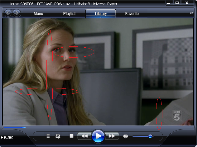Open the Menu tab
This screenshot has width=197, height=147.
pyautogui.click(x=38, y=14)
